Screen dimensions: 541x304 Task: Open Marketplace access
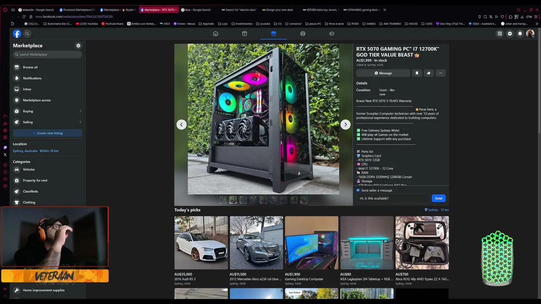(x=47, y=100)
